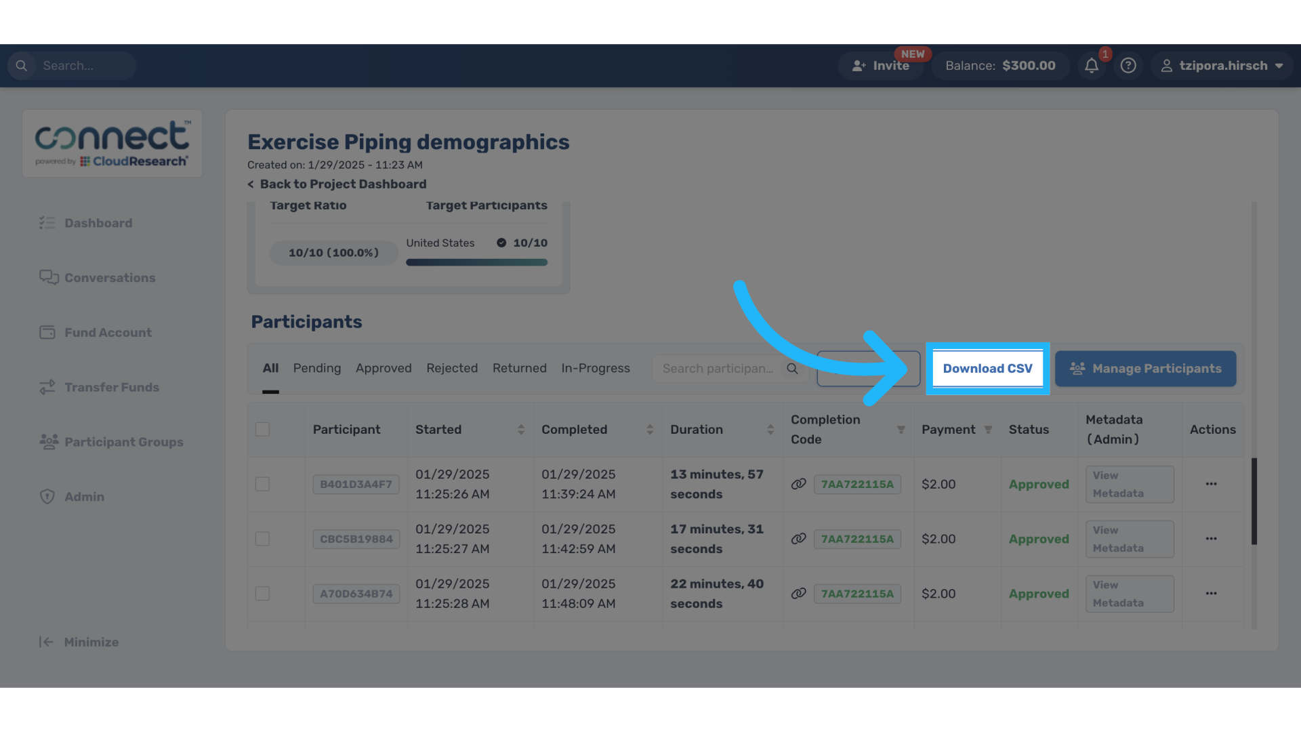Open actions menu for CBC5B19884 row
The width and height of the screenshot is (1301, 732).
[x=1212, y=539]
